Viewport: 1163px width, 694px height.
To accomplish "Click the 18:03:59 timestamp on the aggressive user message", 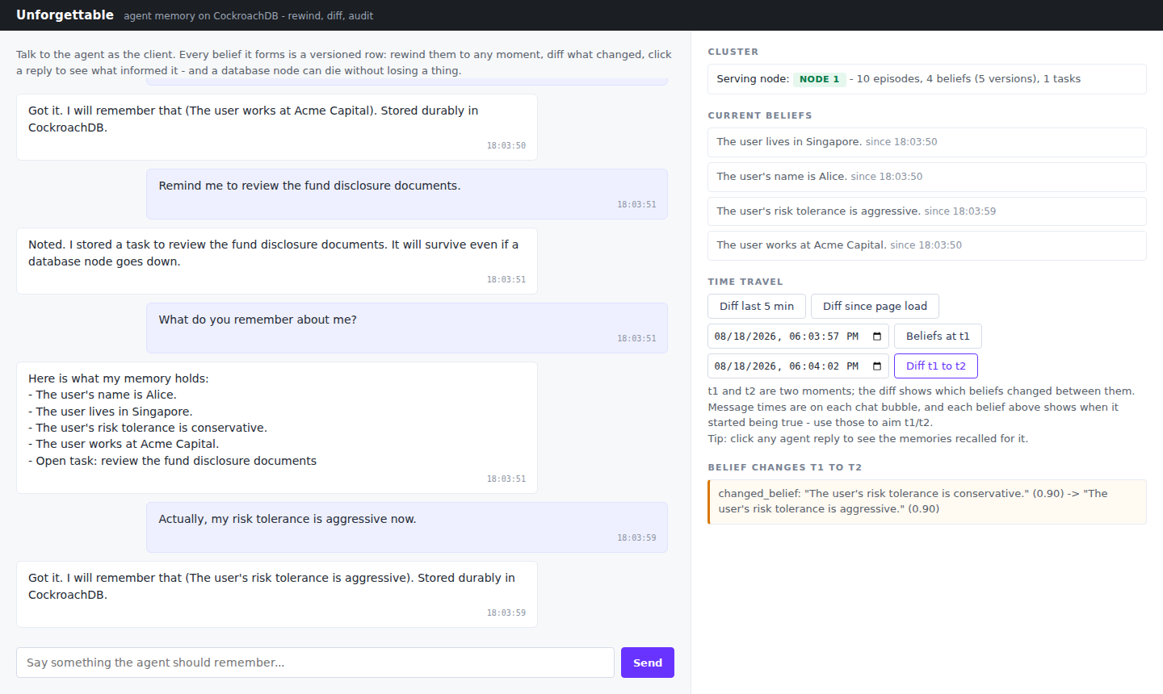I will click(x=636, y=538).
